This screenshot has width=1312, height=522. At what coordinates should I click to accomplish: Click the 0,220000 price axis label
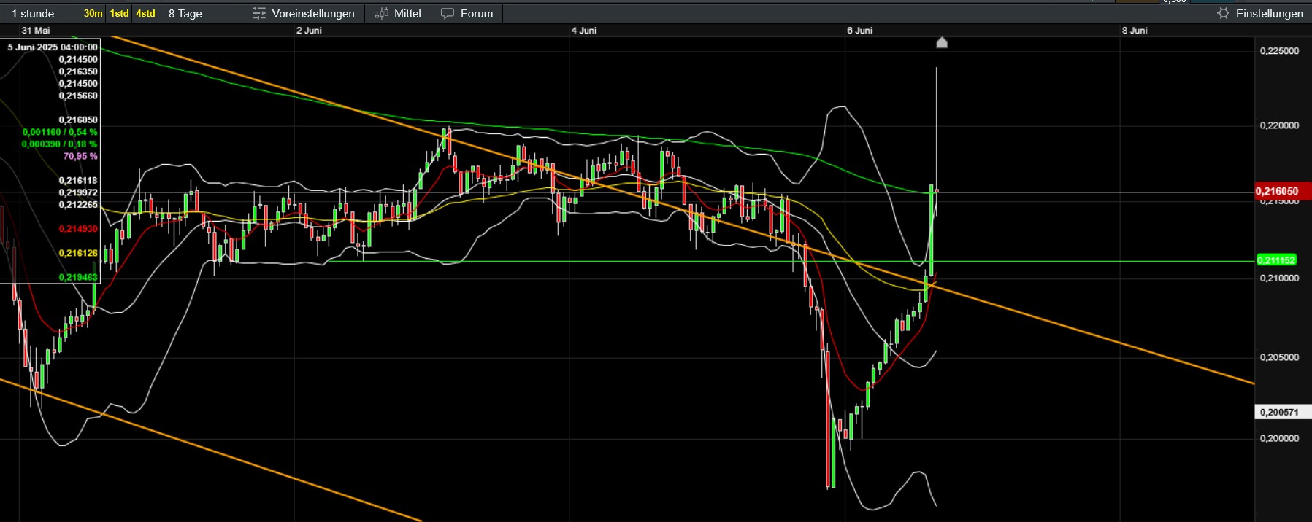1280,125
